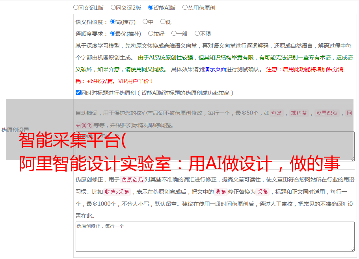The height and width of the screenshot is (259, 359).
Task: Select the 同义词1版 radio option
Action: 76,7
